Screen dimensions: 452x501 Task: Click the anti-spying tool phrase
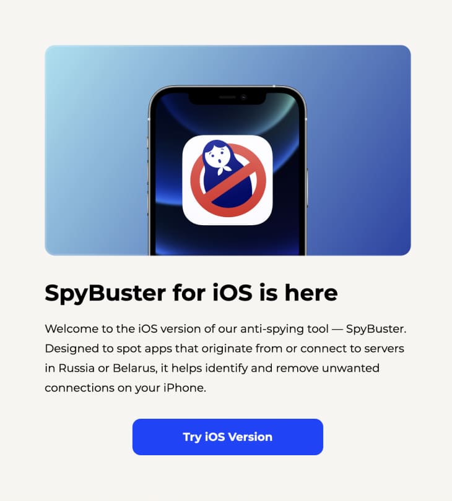click(x=284, y=330)
